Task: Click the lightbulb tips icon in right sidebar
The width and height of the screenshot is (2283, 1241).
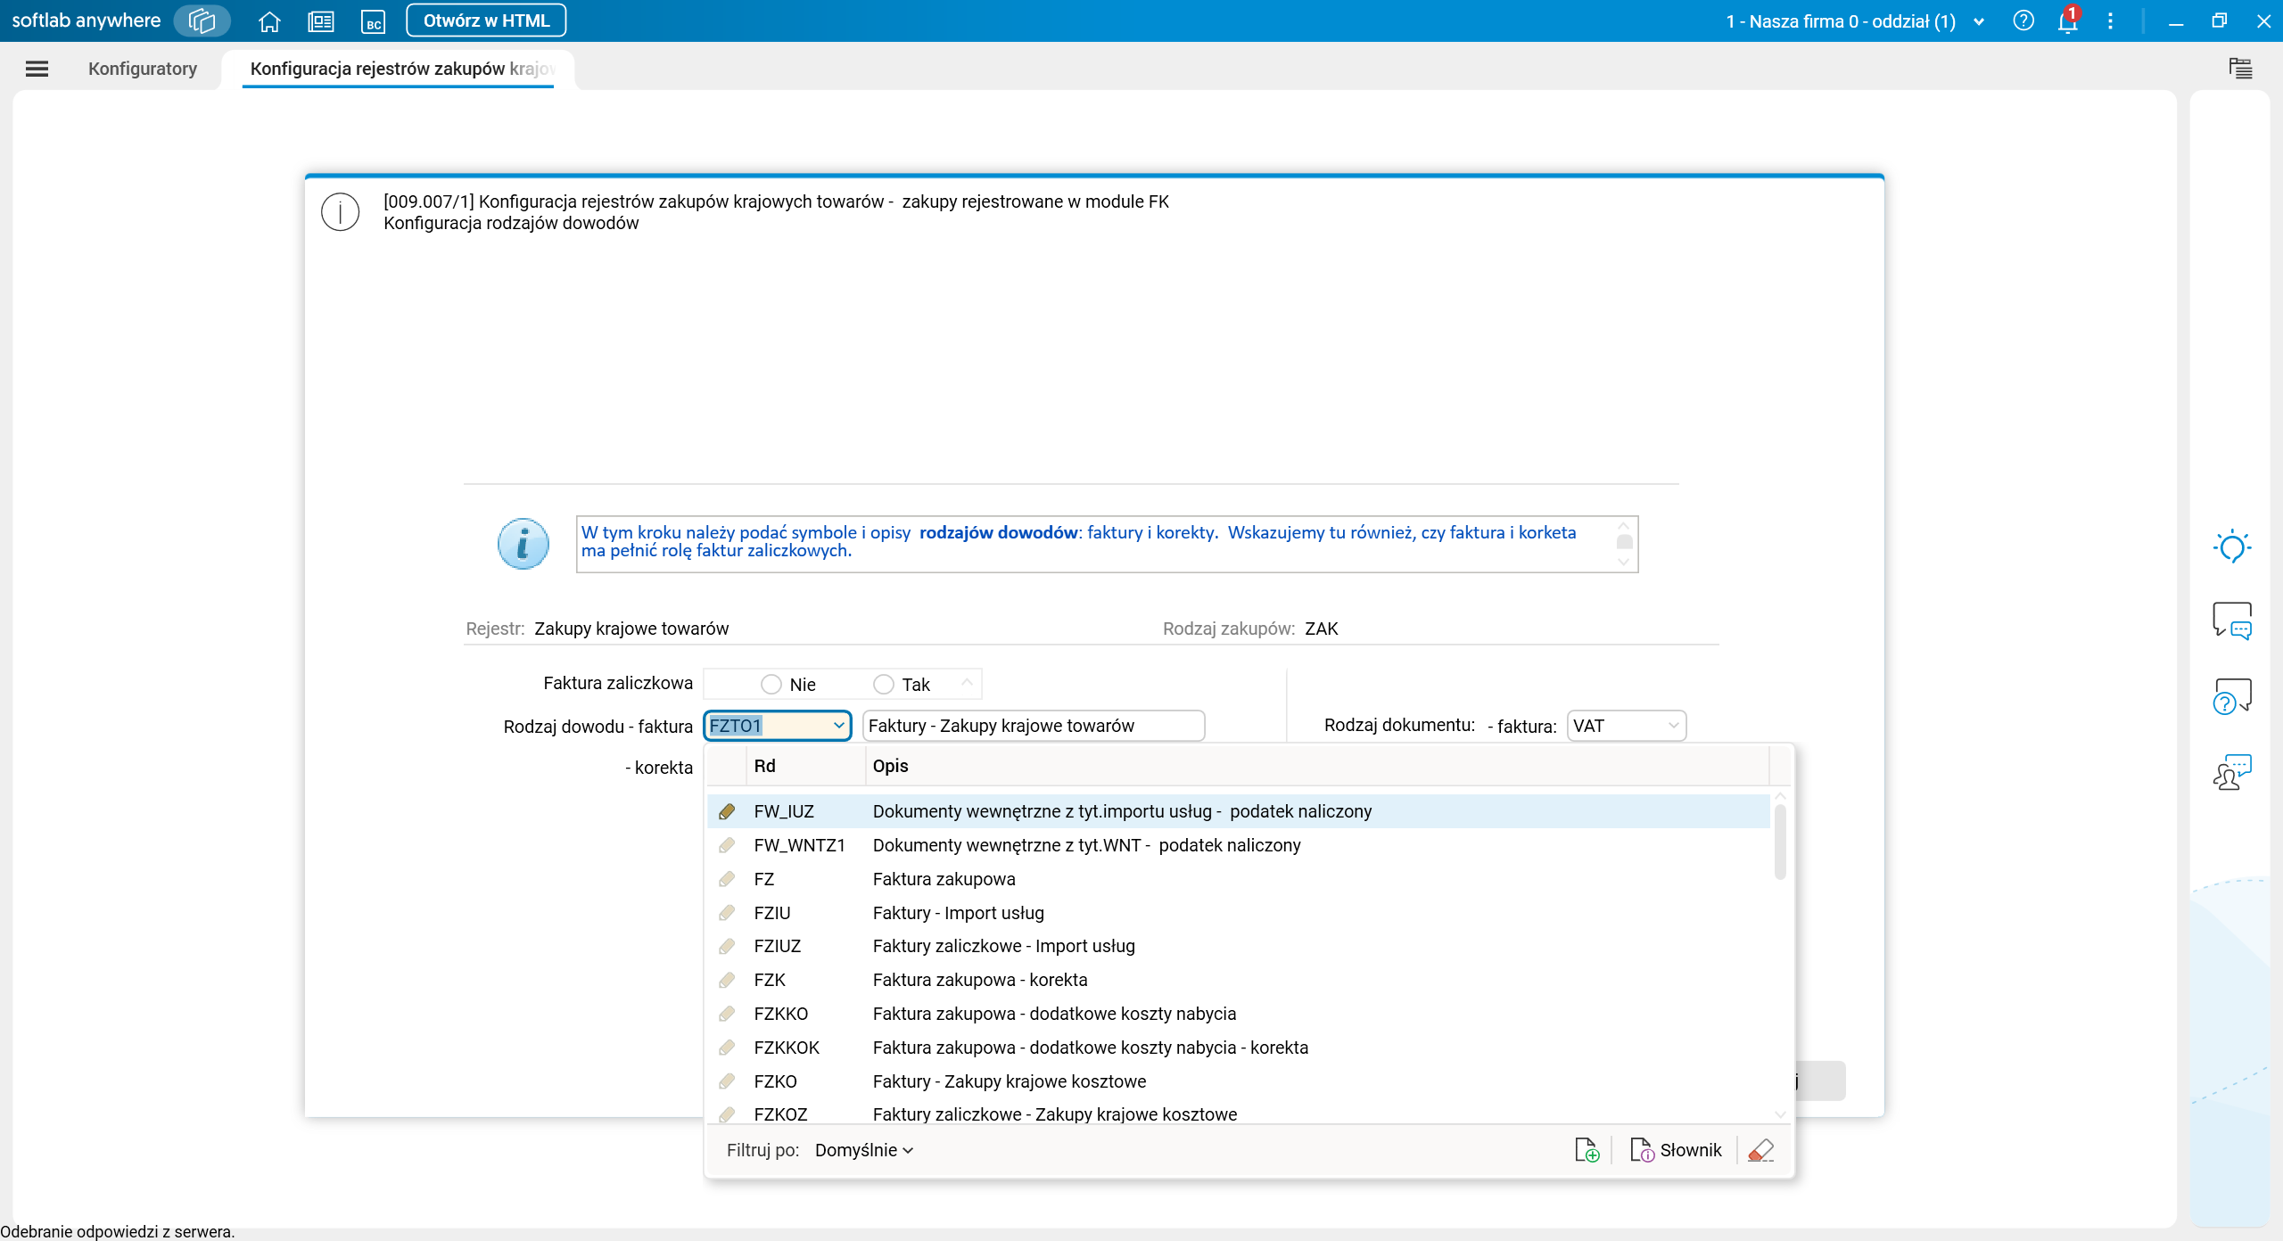Action: pos(2231,546)
